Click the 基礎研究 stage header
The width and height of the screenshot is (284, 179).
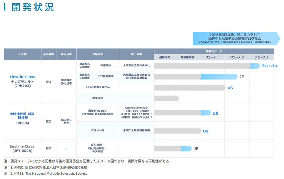coord(164,57)
